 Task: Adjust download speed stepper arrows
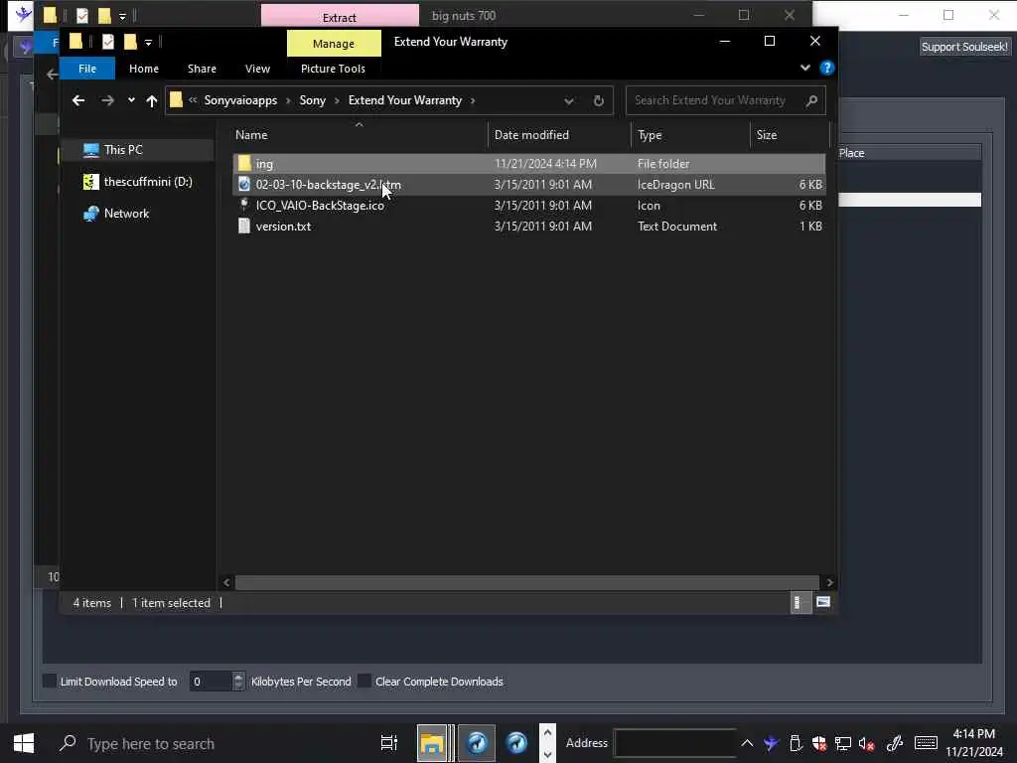click(238, 682)
